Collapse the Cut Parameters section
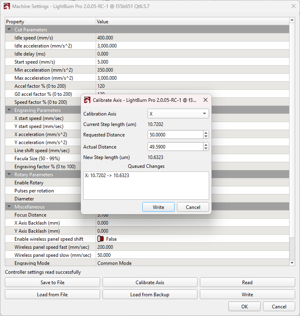This screenshot has width=300, height=316. click(9, 29)
